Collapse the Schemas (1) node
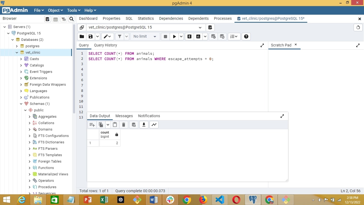The width and height of the screenshot is (364, 205). click(x=21, y=104)
